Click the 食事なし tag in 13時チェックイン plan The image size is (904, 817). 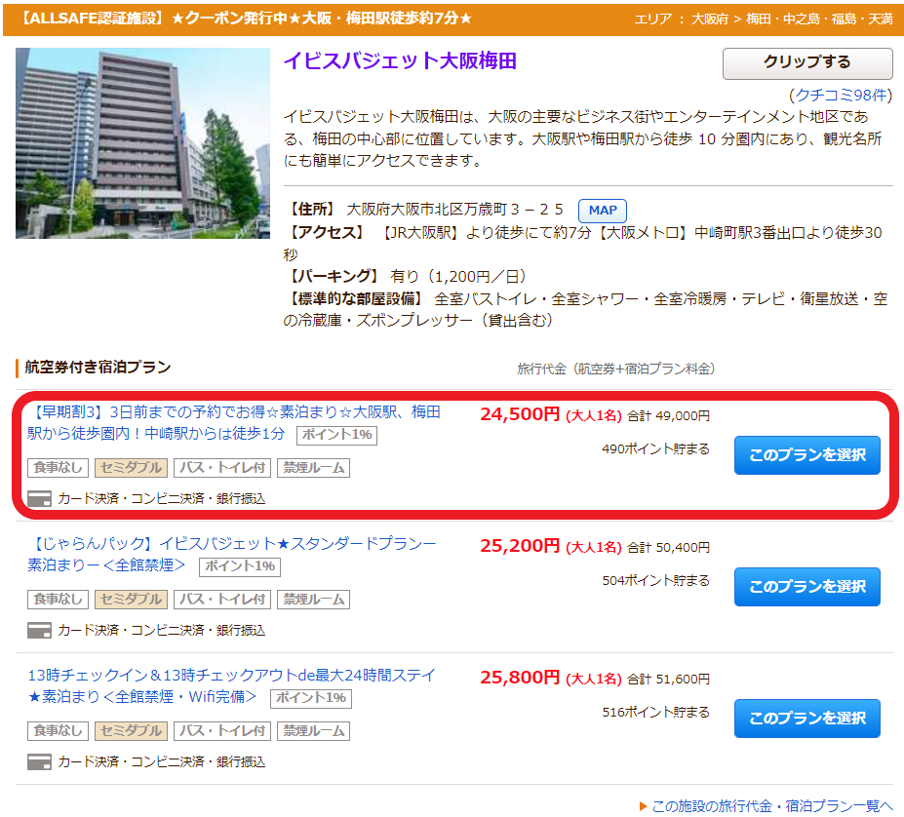pos(58,730)
